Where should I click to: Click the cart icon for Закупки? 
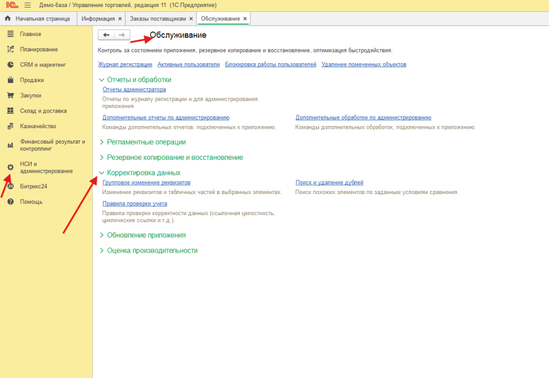coord(10,95)
